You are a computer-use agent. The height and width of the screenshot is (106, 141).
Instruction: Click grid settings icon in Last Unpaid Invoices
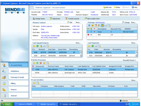click(x=48, y=46)
